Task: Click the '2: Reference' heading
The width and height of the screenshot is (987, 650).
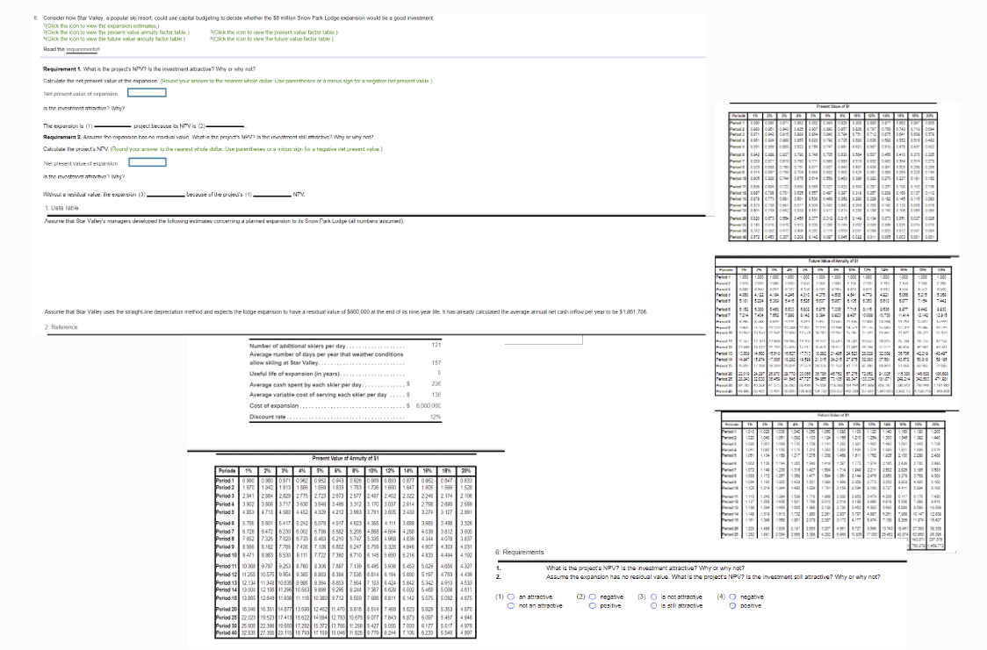Action: coord(61,327)
